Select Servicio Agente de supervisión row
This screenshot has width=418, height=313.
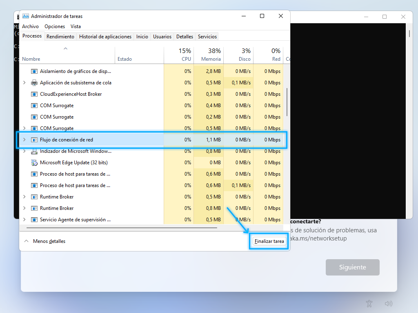tap(151, 220)
